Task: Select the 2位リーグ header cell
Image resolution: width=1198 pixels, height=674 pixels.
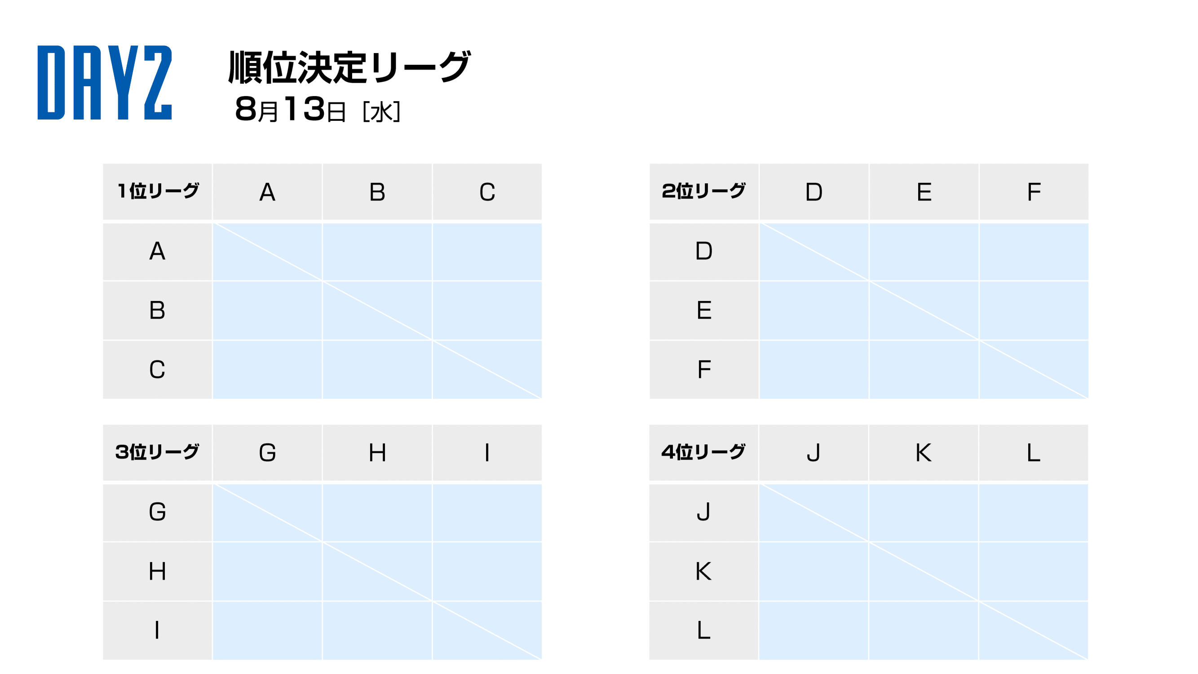Action: point(703,192)
